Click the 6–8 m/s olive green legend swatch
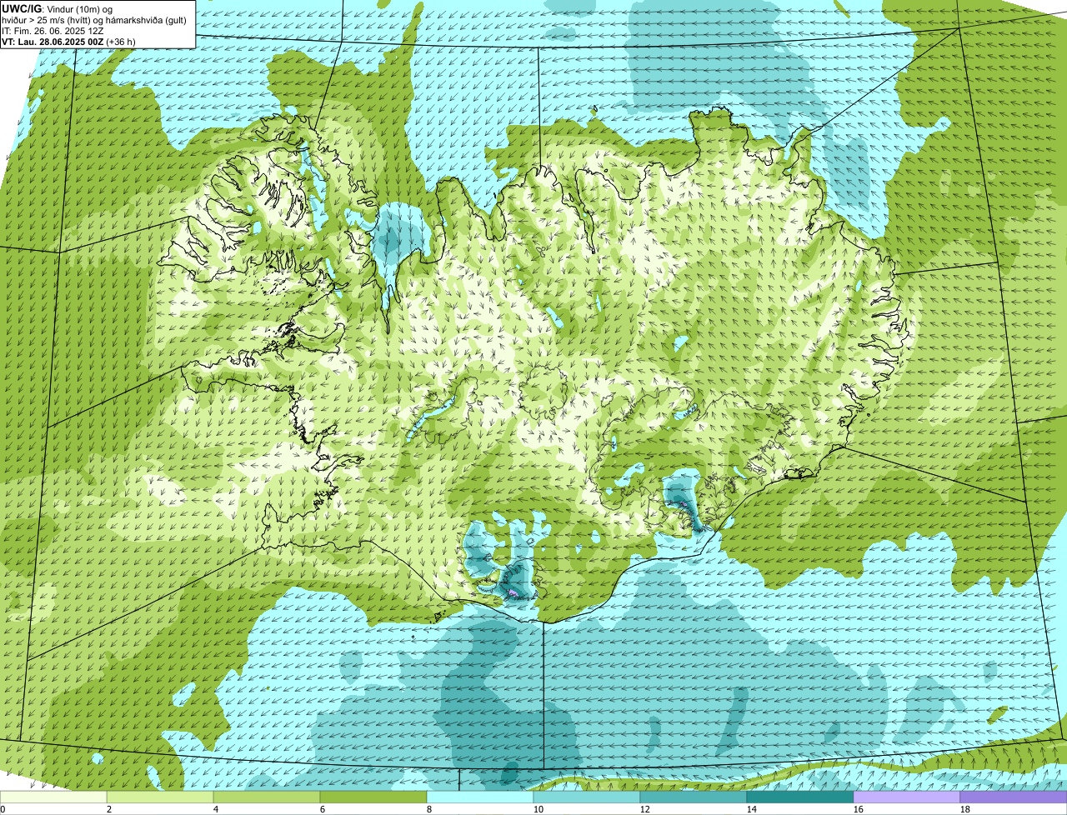This screenshot has height=815, width=1067. pyautogui.click(x=375, y=797)
